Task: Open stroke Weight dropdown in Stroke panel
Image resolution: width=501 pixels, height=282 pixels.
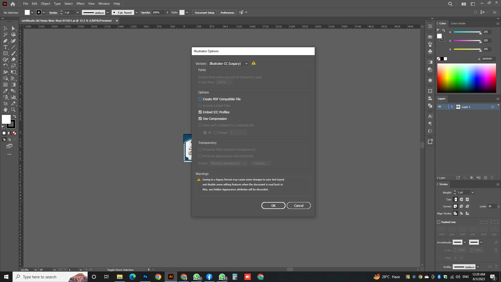Action: (x=473, y=192)
